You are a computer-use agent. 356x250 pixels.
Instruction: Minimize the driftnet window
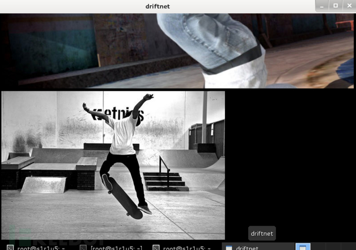pyautogui.click(x=322, y=6)
